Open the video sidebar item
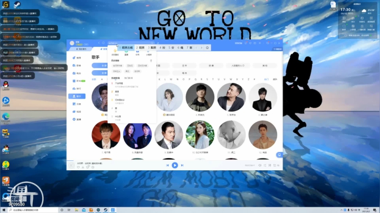The image size is (380, 213). (x=77, y=112)
